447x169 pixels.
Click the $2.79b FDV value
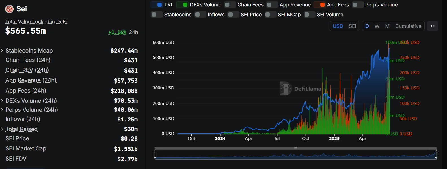(128, 159)
